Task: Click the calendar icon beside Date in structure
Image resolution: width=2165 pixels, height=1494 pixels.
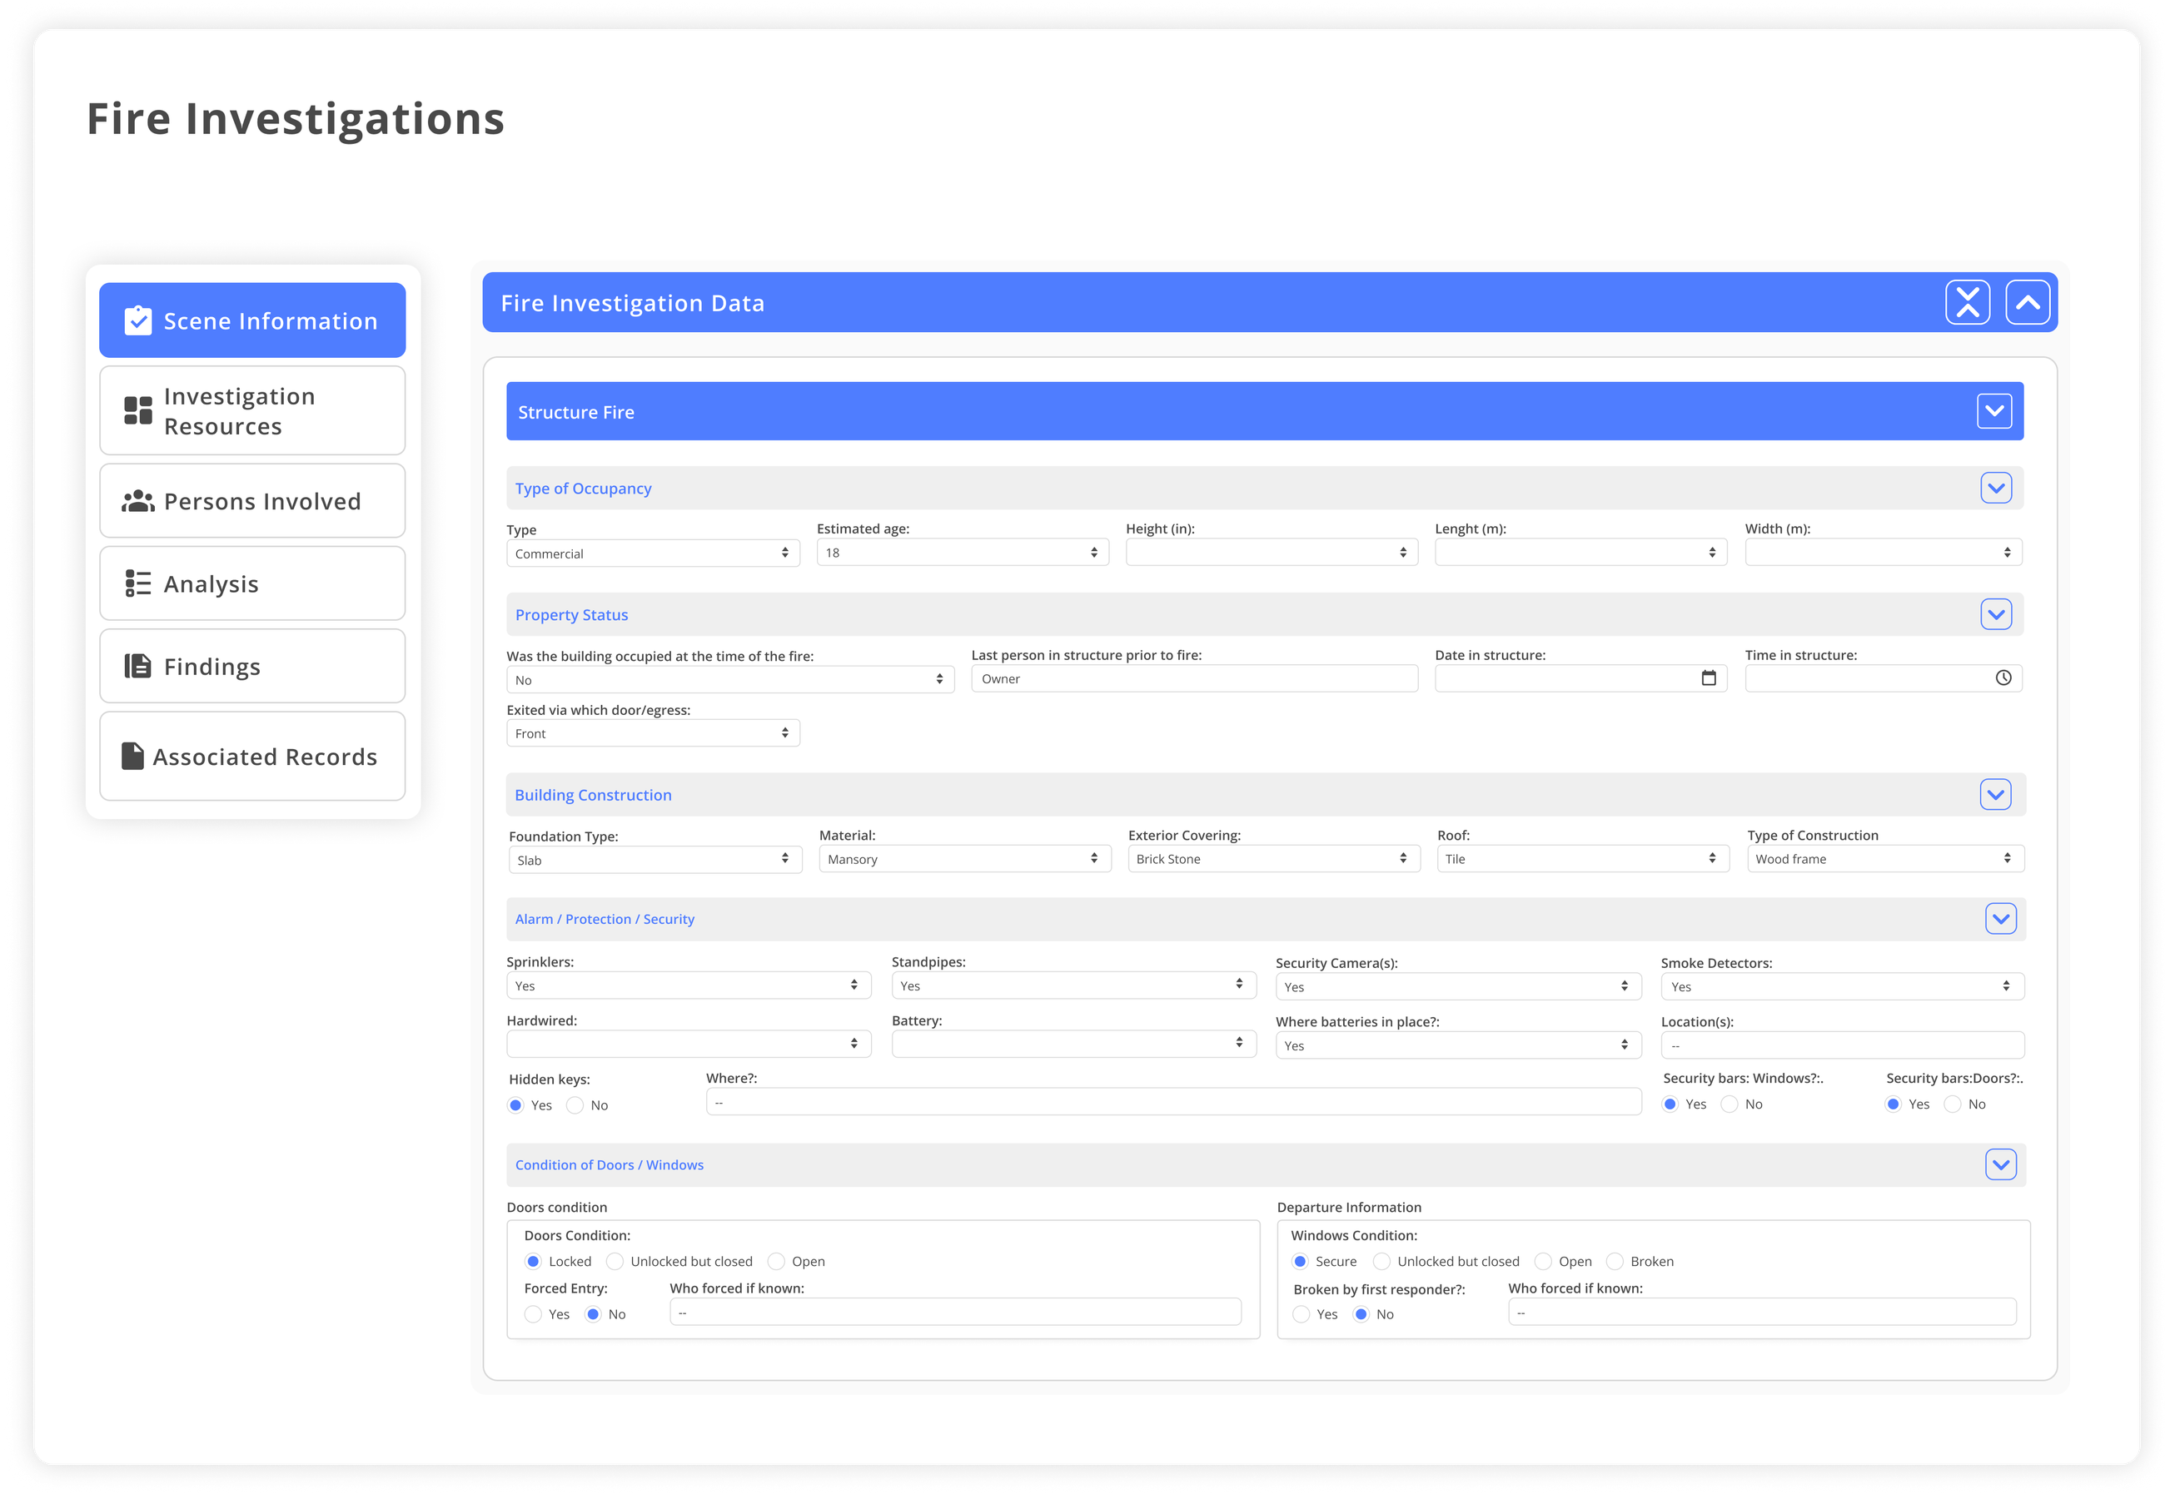Action: coord(1708,678)
